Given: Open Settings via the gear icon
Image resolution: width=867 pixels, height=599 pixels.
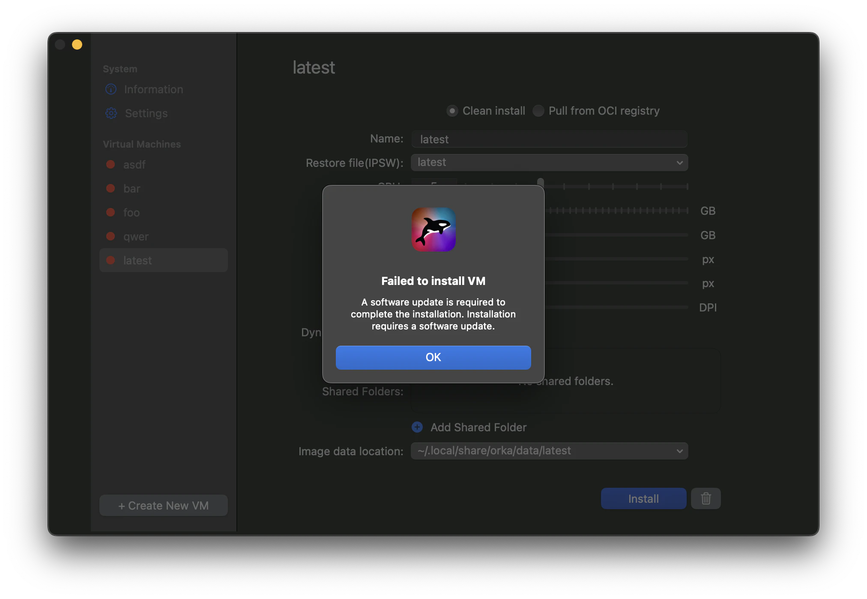Looking at the screenshot, I should [x=111, y=113].
